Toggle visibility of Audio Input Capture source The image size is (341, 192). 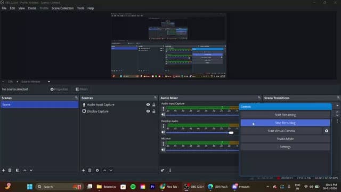point(148,105)
